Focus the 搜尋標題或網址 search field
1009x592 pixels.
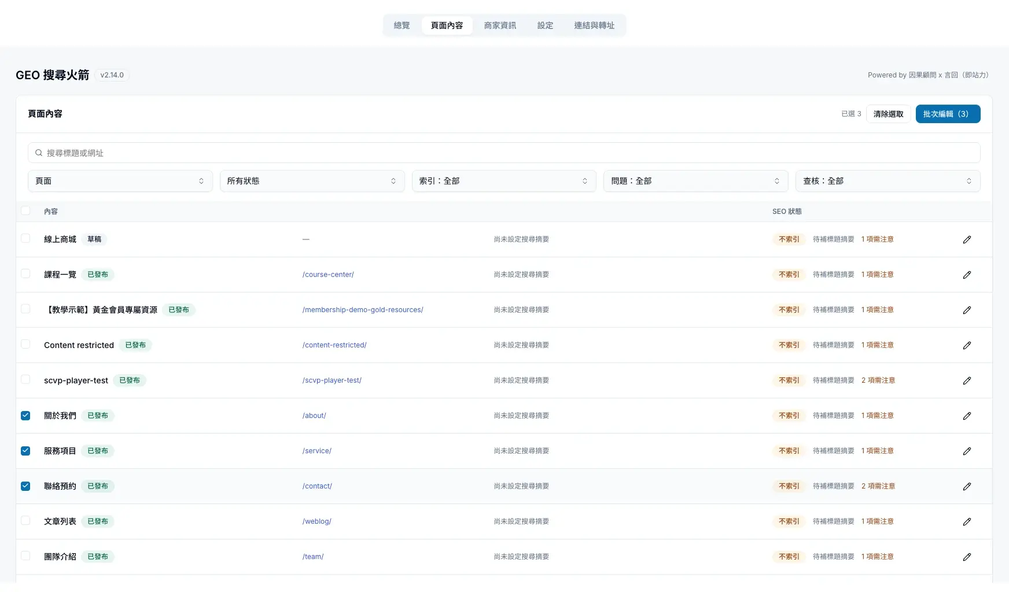point(504,153)
